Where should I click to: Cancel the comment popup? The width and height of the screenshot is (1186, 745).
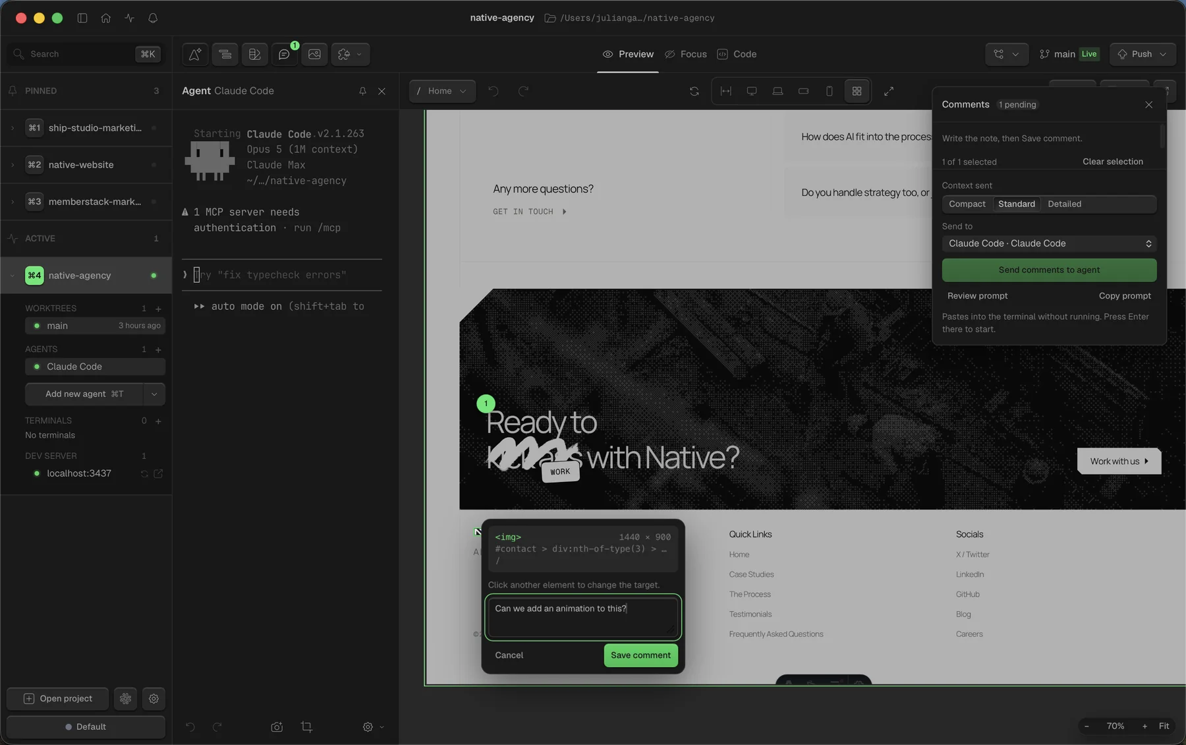coord(509,655)
